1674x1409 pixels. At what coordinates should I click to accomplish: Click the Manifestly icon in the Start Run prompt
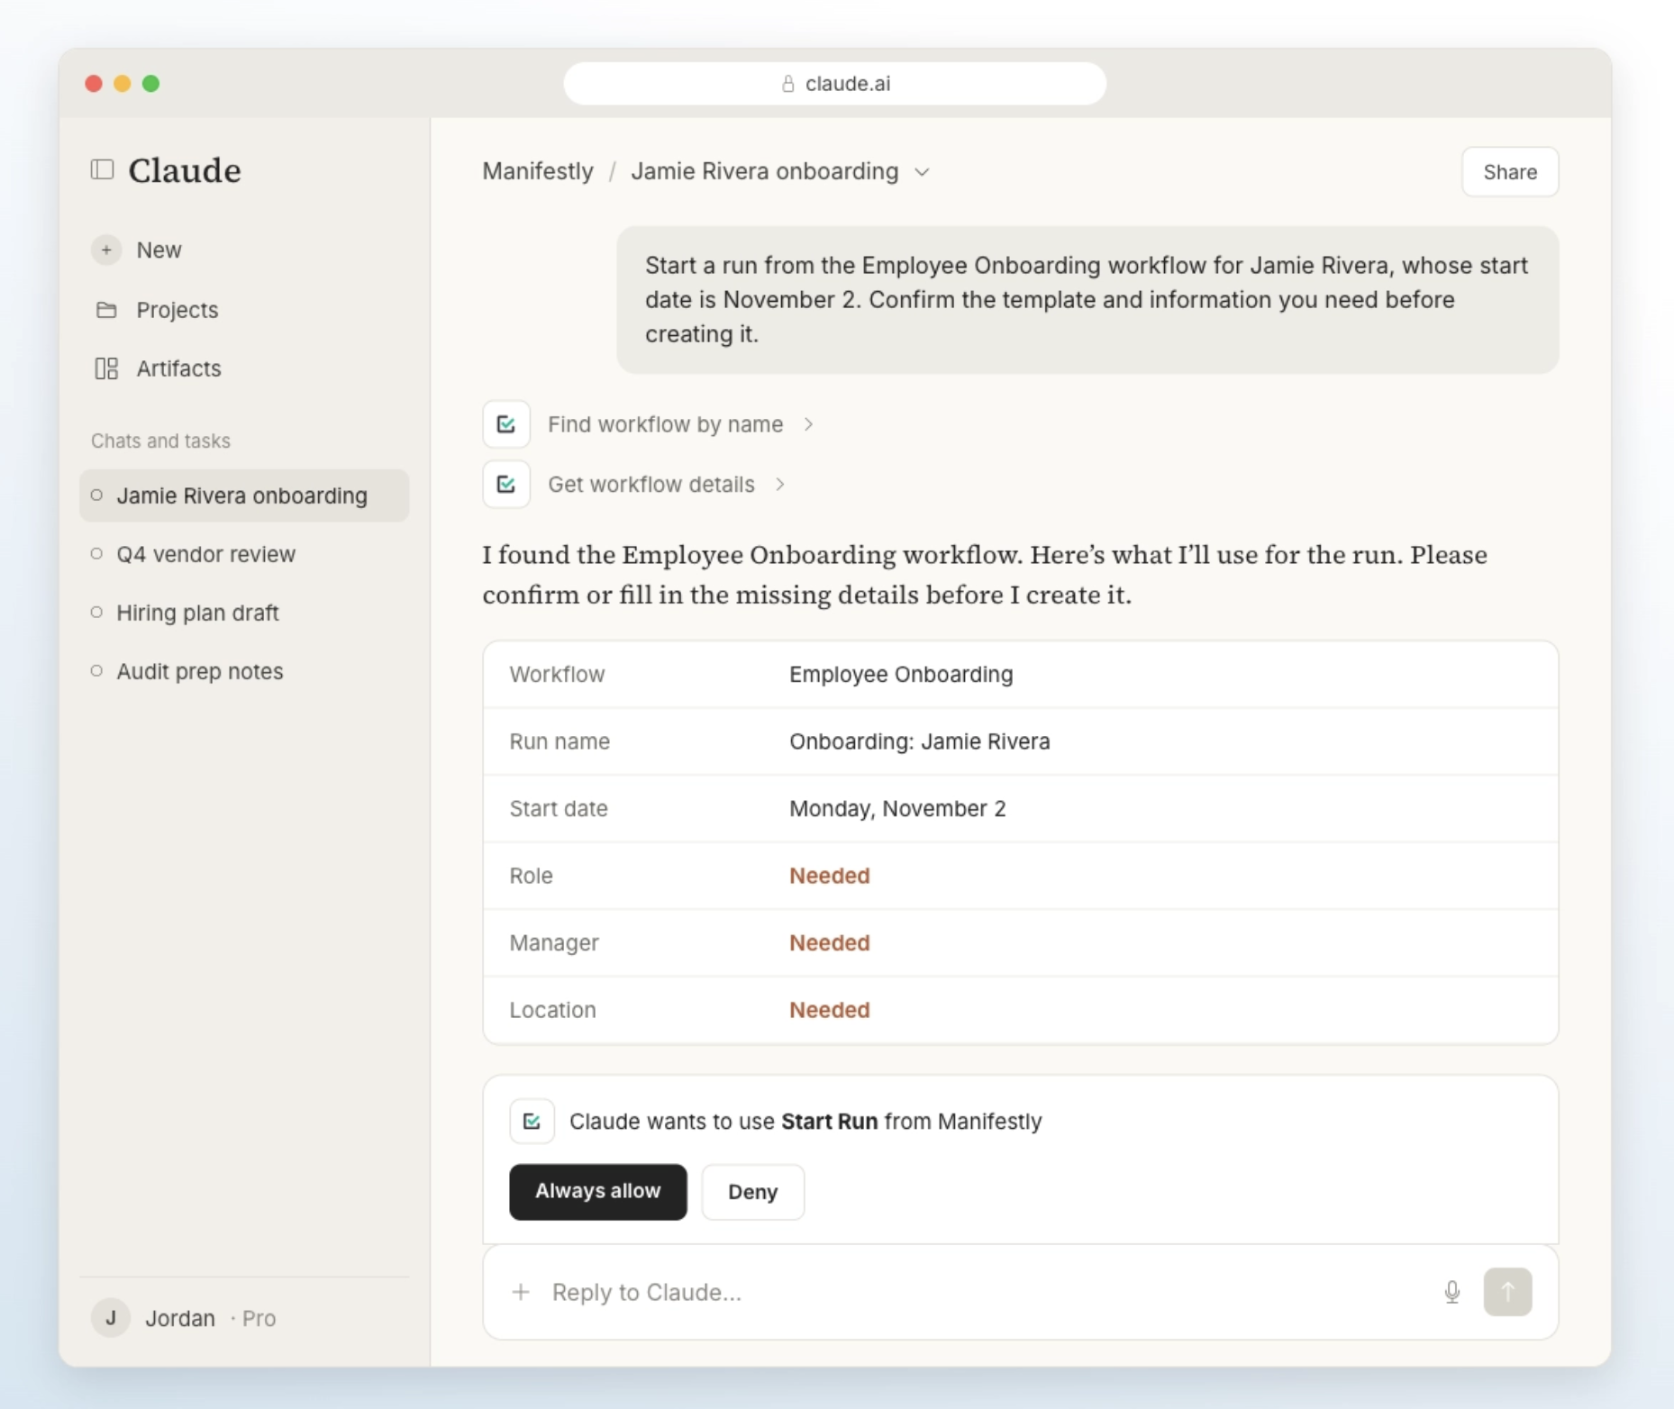click(532, 1122)
